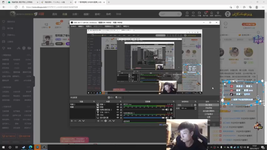Open Douyu 分类 category dropdown

(75, 14)
